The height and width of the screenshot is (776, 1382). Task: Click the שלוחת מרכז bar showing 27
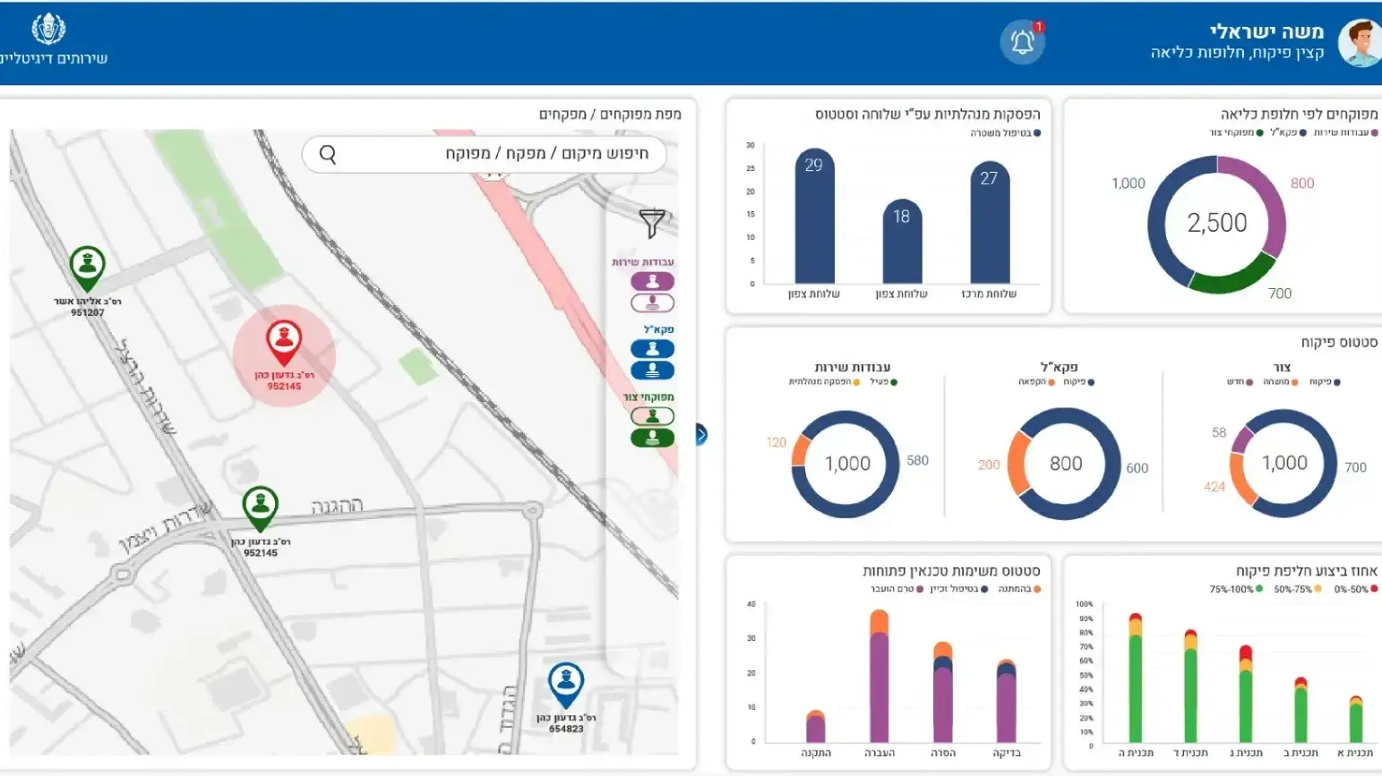[990, 223]
